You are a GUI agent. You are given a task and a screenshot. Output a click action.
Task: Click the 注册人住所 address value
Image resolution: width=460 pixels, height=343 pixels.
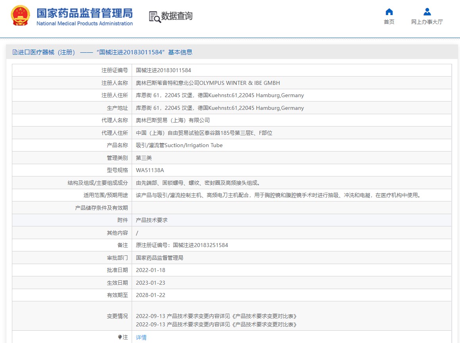tap(220, 95)
